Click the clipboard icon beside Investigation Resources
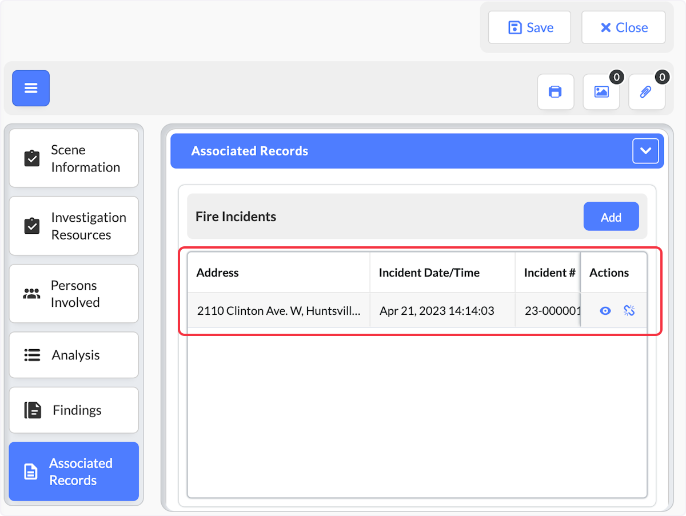Viewport: 686px width, 516px height. (x=32, y=226)
